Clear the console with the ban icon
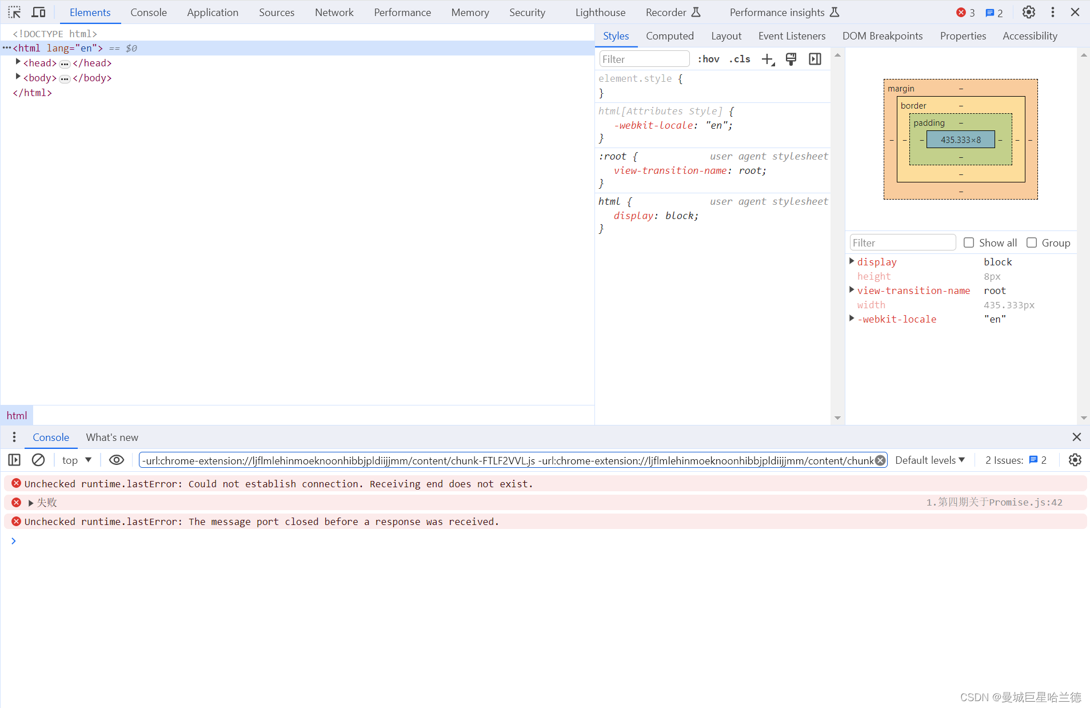Screen dimensions: 1090x708 coord(38,460)
